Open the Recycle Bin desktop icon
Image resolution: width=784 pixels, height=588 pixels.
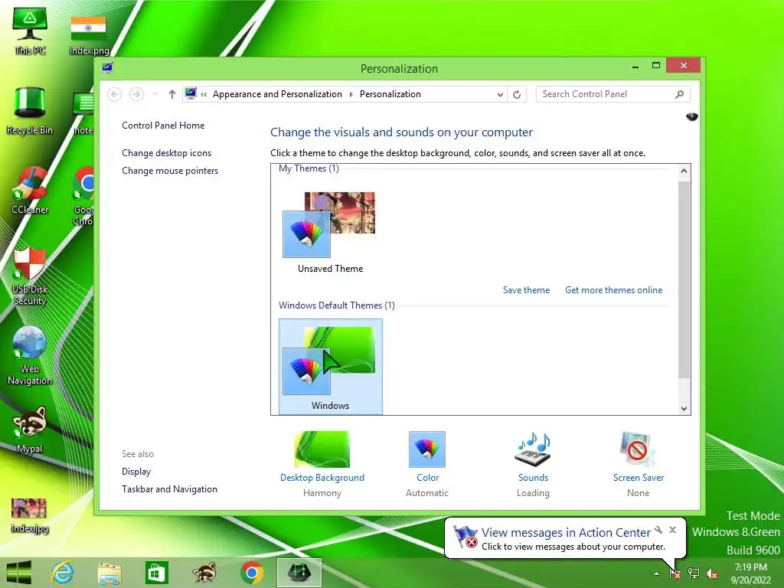[x=30, y=112]
